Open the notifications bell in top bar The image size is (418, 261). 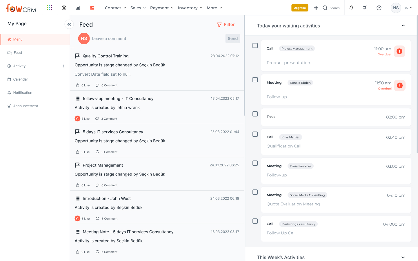click(x=351, y=8)
